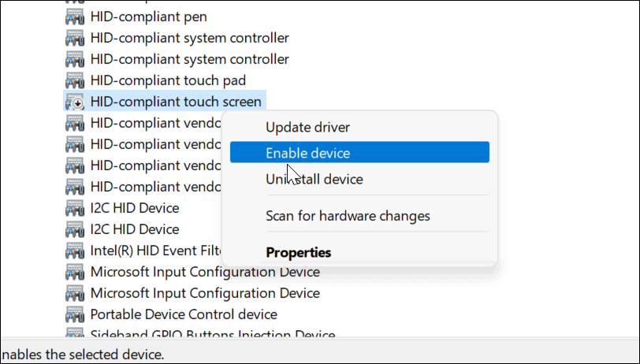
Task: Open Properties from the context menu
Action: pyautogui.click(x=299, y=253)
